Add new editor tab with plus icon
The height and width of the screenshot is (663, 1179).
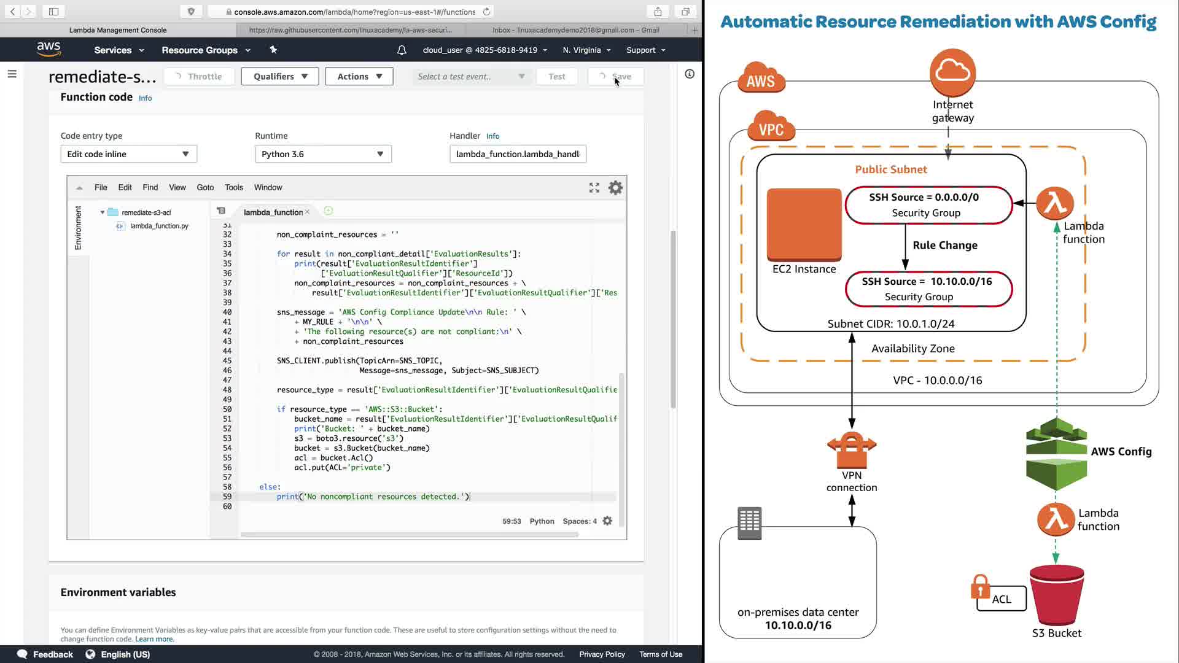[x=329, y=211]
